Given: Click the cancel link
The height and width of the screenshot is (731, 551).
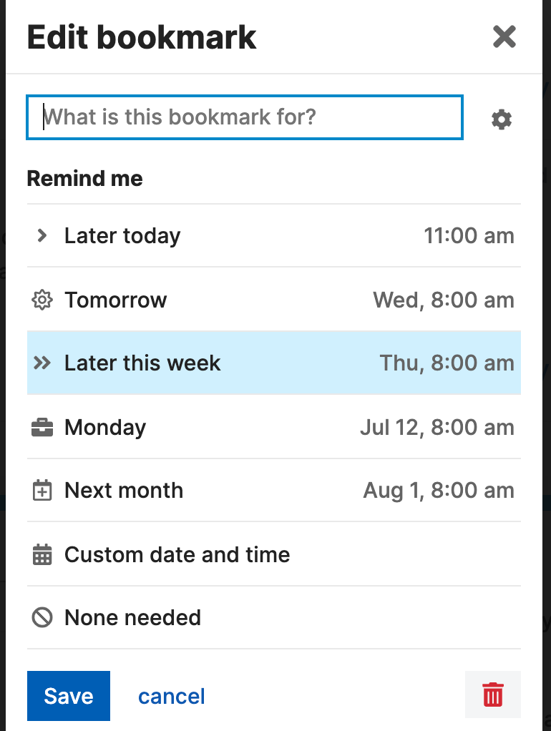Looking at the screenshot, I should 171,696.
